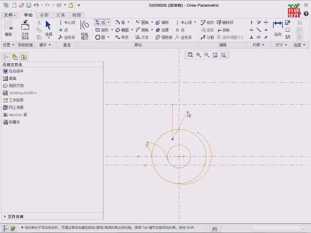This screenshot has height=233, width=311.
Task: Zoom in using the graphics toolbar
Action: pos(199,55)
